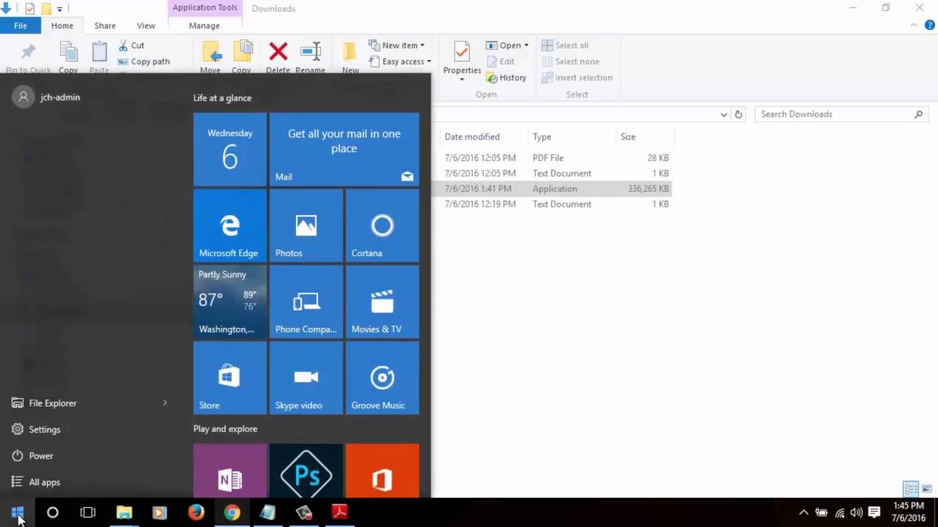Screen dimensions: 938x527
Task: Open Firefox from the taskbar
Action: pos(196,512)
